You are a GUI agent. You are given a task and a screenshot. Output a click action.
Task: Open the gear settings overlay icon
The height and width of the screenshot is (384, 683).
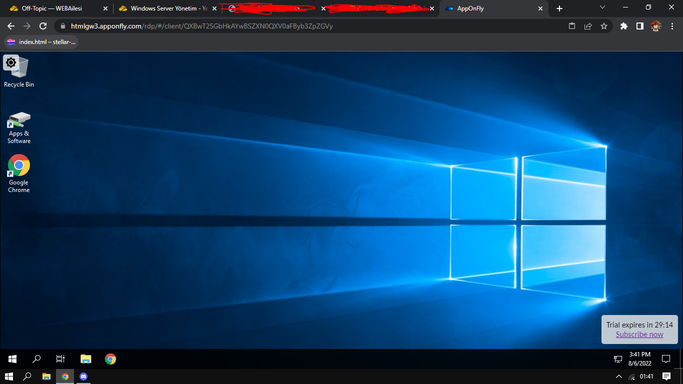[x=10, y=62]
